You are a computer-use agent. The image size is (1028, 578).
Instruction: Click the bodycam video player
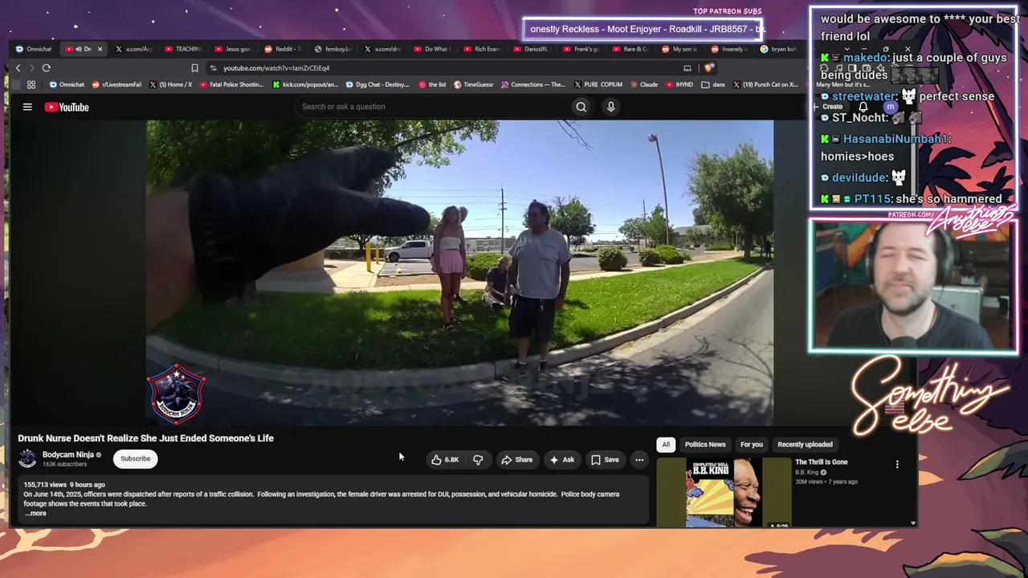click(459, 273)
